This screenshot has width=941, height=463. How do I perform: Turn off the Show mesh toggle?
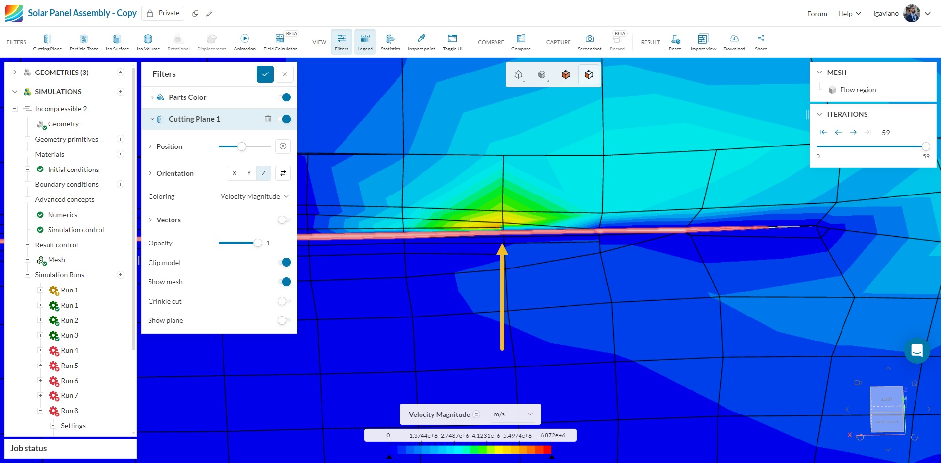click(x=284, y=282)
